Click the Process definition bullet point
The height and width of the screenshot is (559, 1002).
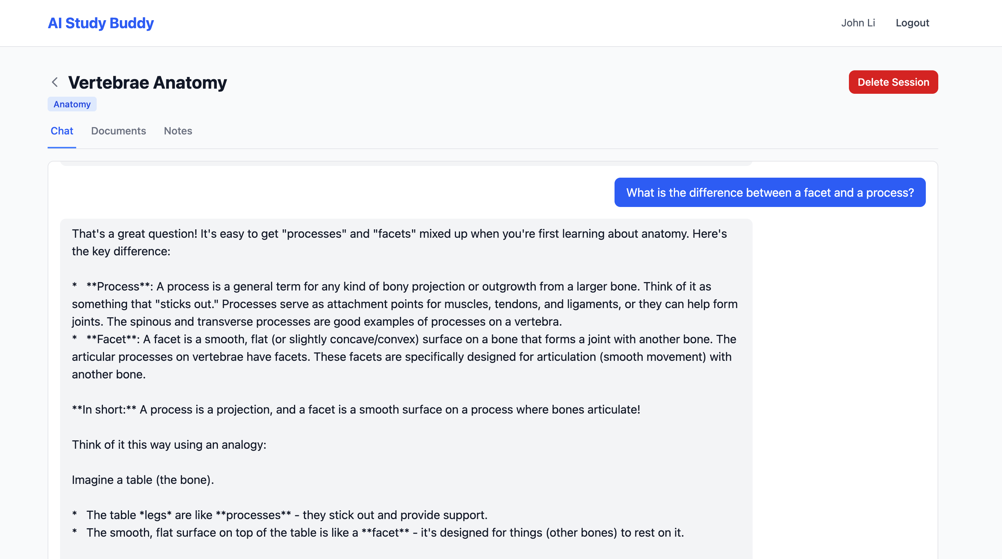(405, 304)
